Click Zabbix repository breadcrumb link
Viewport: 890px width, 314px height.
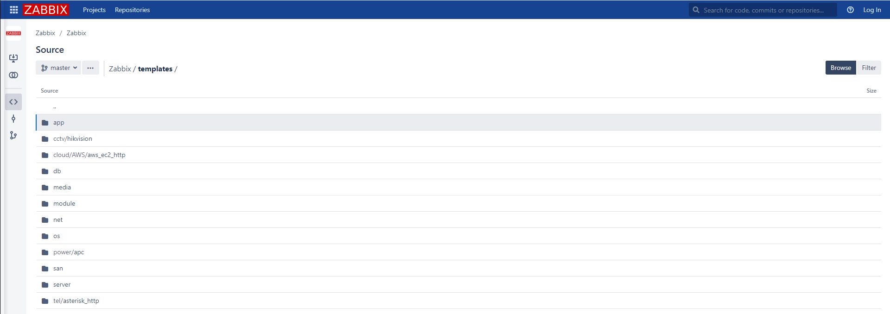click(76, 33)
